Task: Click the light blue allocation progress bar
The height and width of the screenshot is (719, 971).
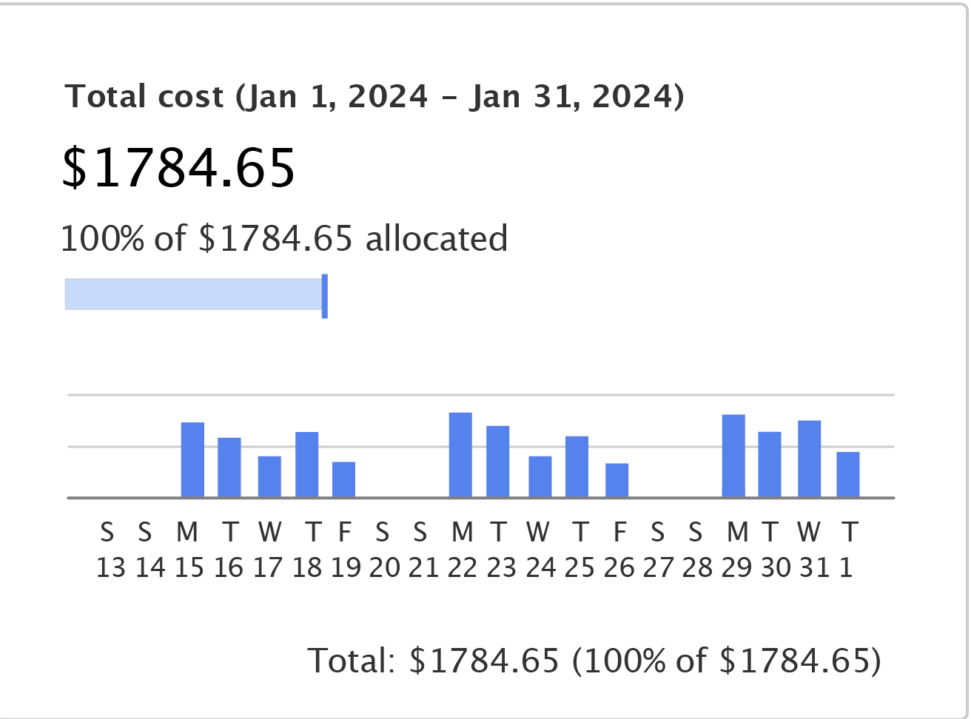Action: 192,294
